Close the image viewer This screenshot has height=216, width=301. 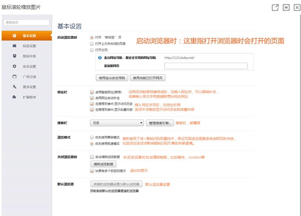point(297,7)
